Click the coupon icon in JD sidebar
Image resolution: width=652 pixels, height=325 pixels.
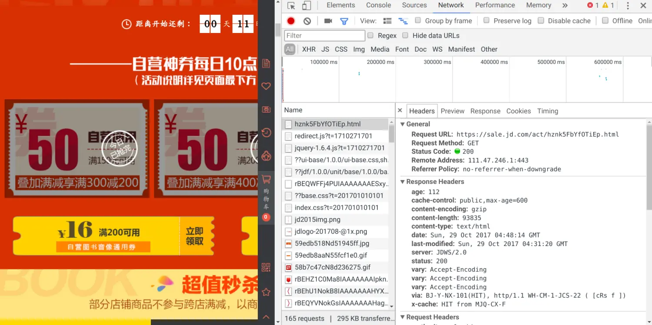pyautogui.click(x=266, y=110)
